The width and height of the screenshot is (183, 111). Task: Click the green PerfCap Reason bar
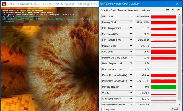(164, 87)
